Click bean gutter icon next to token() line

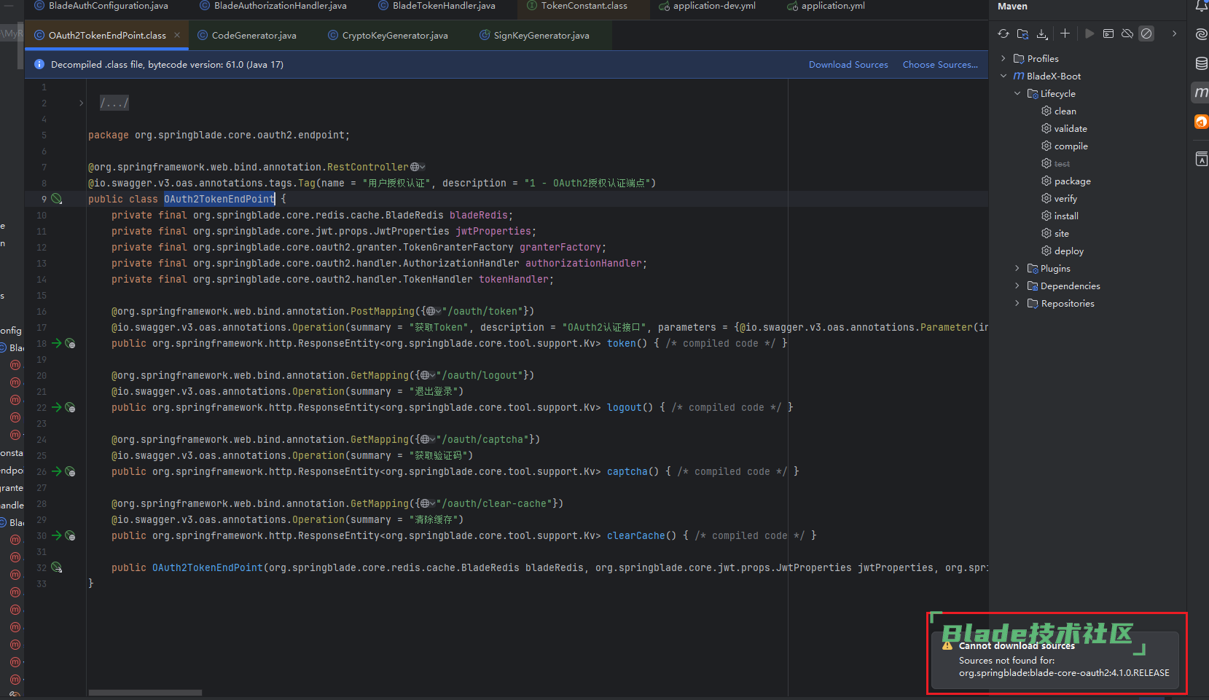pos(71,343)
